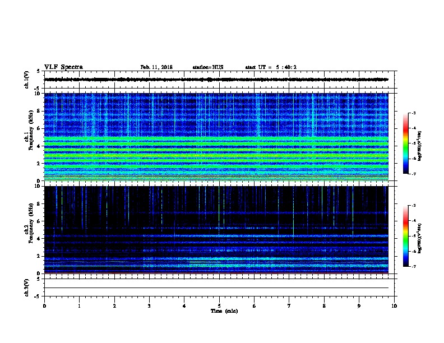Image resolution: width=444 pixels, height=343 pixels.
Task: Click the ch.1 colorbar "log(PSD)" unit label
Action: [419, 146]
